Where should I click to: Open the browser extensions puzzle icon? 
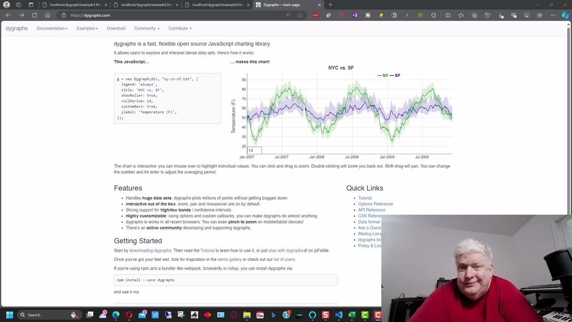(433, 15)
